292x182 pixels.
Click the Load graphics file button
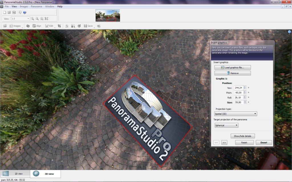click(233, 68)
